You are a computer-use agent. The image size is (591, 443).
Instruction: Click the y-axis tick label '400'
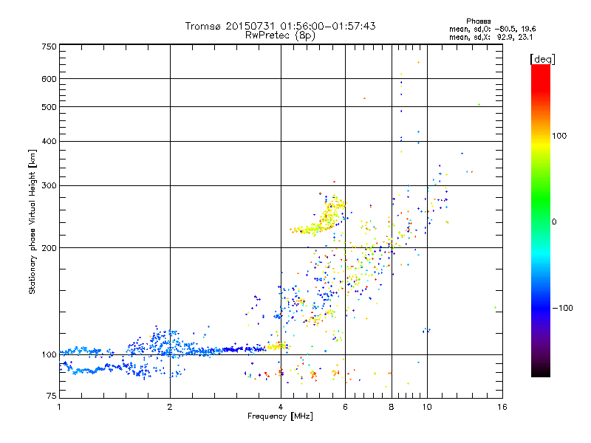49,141
